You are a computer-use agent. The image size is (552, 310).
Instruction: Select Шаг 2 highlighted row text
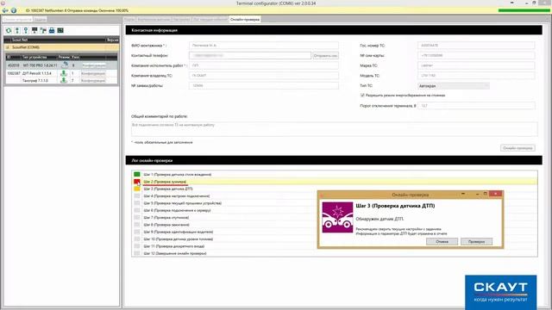[x=165, y=182]
